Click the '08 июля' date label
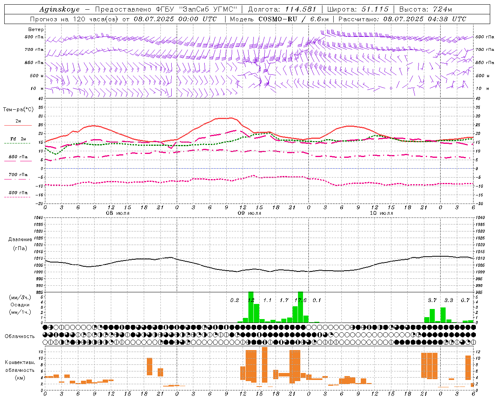This screenshot has height=397, width=496. coord(118,213)
